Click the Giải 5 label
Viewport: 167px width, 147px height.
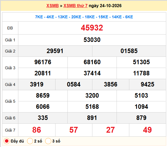click(x=10, y=101)
